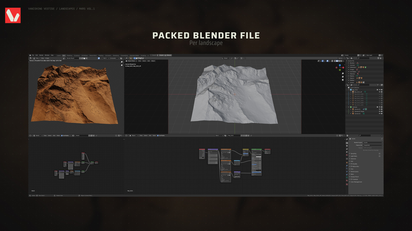Open the Object properties tab icon
The height and width of the screenshot is (231, 412).
point(347,163)
